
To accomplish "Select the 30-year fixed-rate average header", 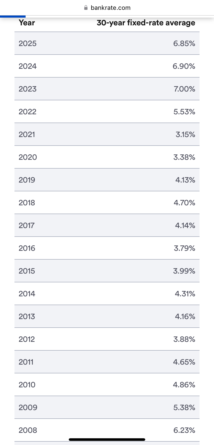I will [x=146, y=23].
